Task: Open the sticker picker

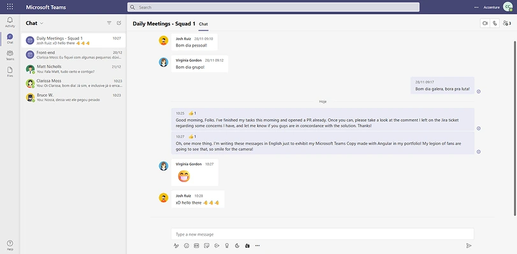Action: click(x=207, y=246)
